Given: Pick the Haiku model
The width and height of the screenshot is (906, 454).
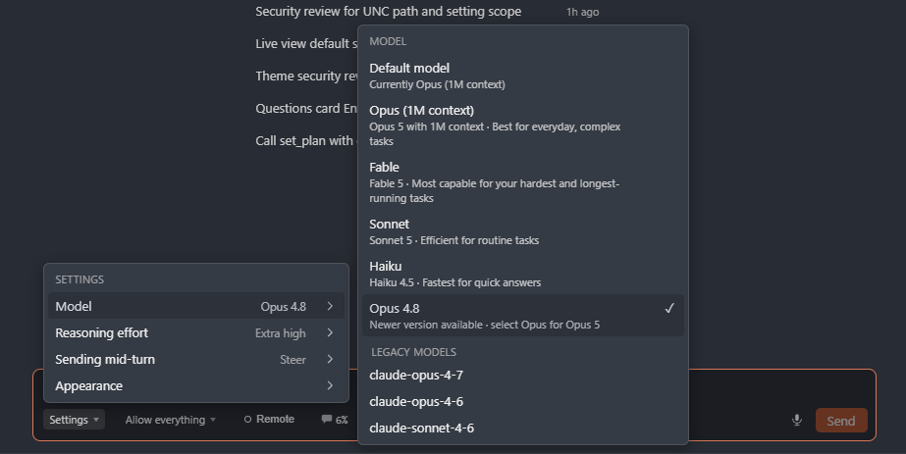Looking at the screenshot, I should pyautogui.click(x=523, y=274).
